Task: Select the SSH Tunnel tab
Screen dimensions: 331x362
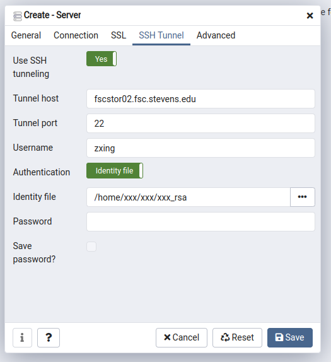Action: tap(161, 35)
